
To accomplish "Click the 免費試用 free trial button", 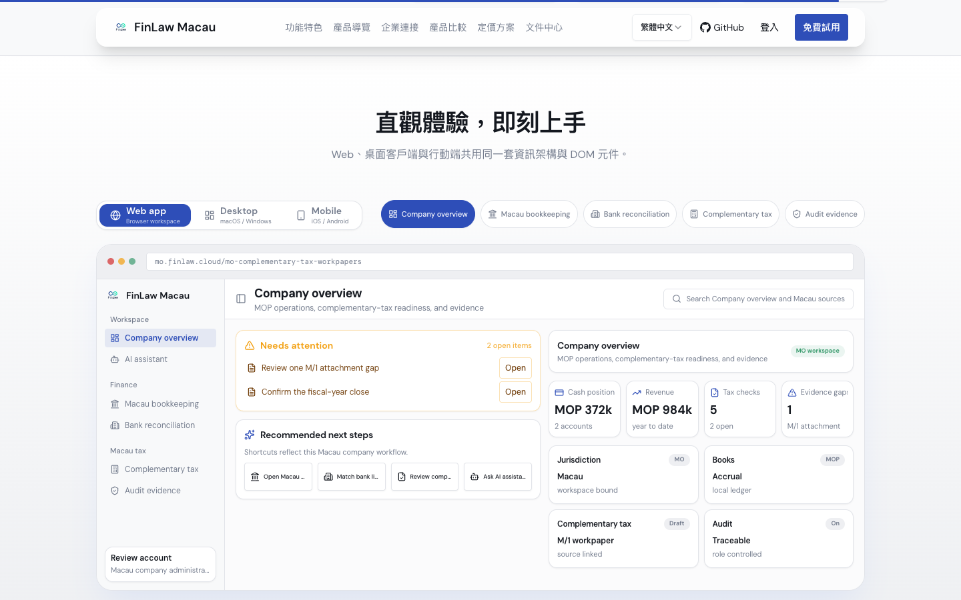I will 822,27.
